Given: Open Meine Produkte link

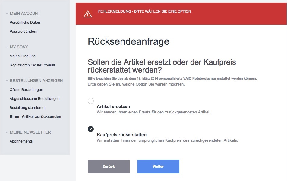Looking at the screenshot, I should click(x=23, y=56).
